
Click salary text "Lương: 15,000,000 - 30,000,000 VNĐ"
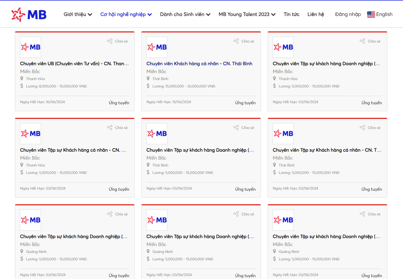click(x=184, y=86)
